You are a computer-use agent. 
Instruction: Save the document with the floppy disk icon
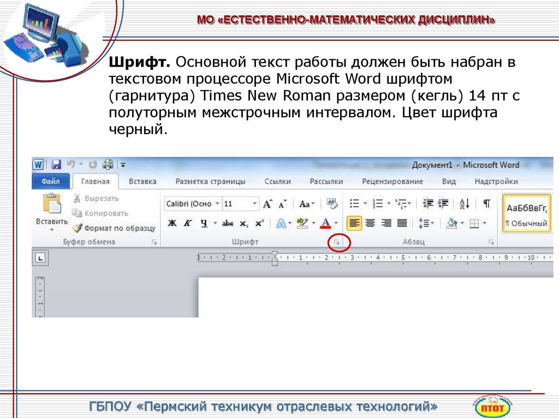56,165
